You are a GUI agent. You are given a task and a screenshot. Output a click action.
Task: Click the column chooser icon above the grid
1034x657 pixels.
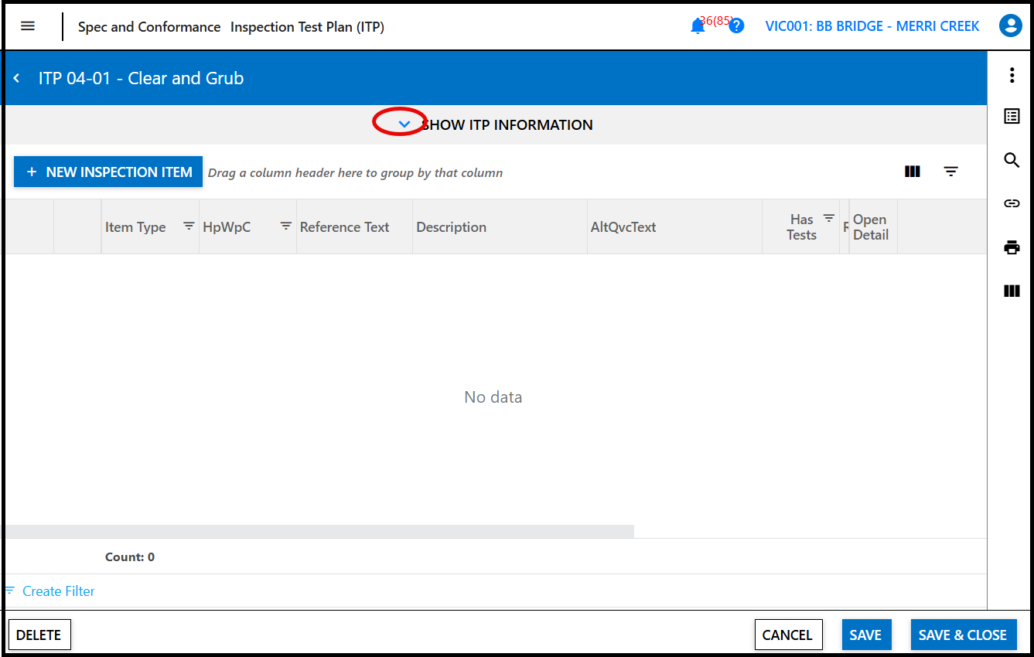click(912, 171)
